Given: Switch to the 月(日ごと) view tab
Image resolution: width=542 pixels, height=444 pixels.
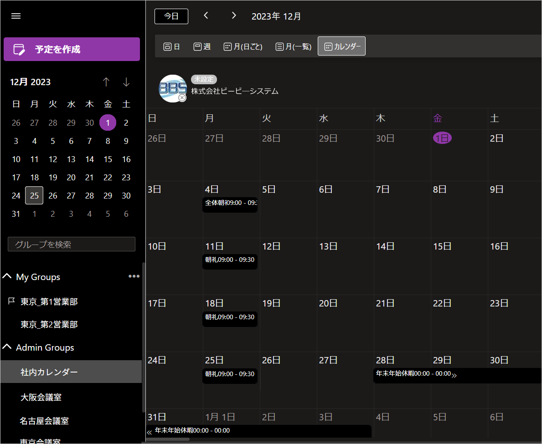Looking at the screenshot, I should click(243, 46).
